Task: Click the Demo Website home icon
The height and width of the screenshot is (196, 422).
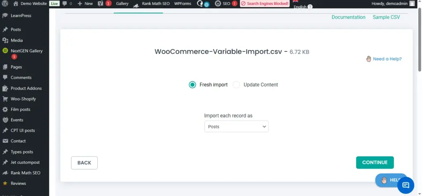Action: (16, 4)
